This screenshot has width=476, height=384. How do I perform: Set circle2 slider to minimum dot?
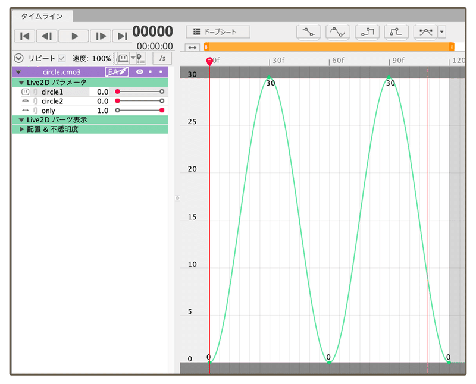click(117, 101)
